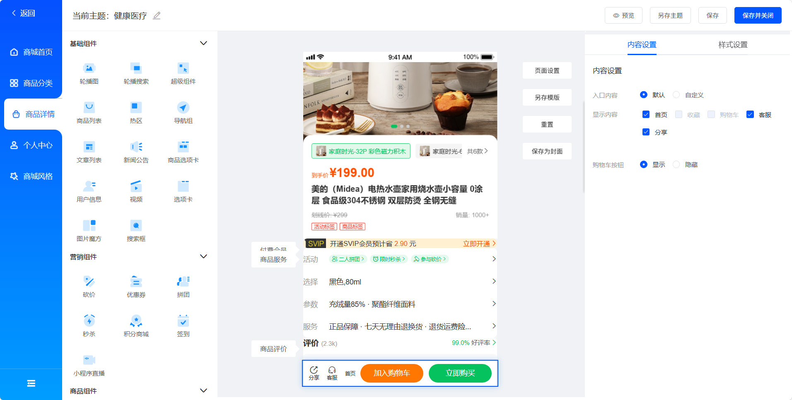Collapse the 基础组件 section
Viewport: 792px width, 400px height.
pos(203,43)
